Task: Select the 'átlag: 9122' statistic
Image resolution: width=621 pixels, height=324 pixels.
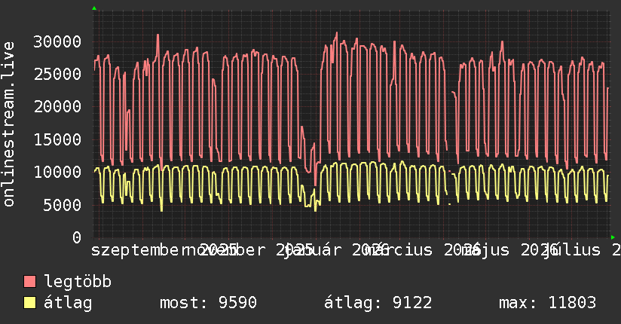Action: pyautogui.click(x=378, y=303)
